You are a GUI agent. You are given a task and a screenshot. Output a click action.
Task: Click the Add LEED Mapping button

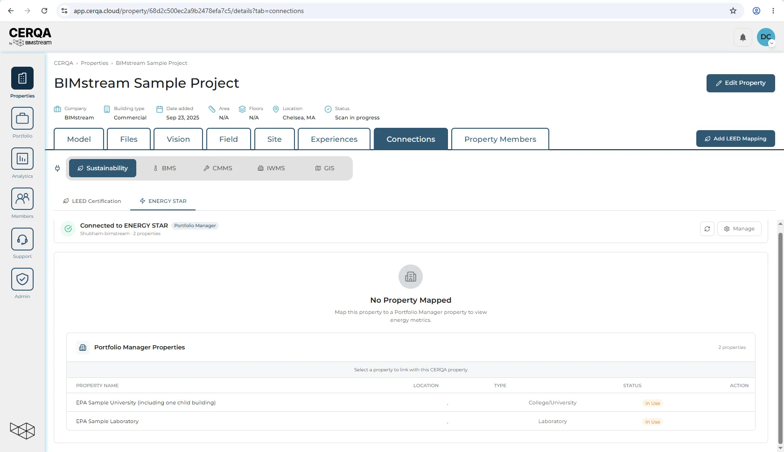tap(735, 139)
